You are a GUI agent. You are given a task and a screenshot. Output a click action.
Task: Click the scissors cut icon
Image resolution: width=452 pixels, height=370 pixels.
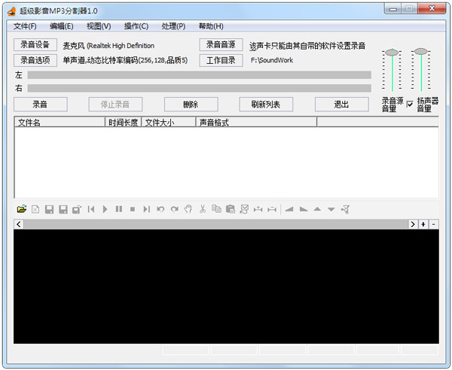point(203,209)
